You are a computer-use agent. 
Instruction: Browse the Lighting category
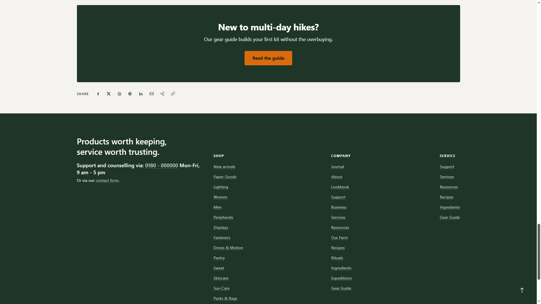point(221,187)
